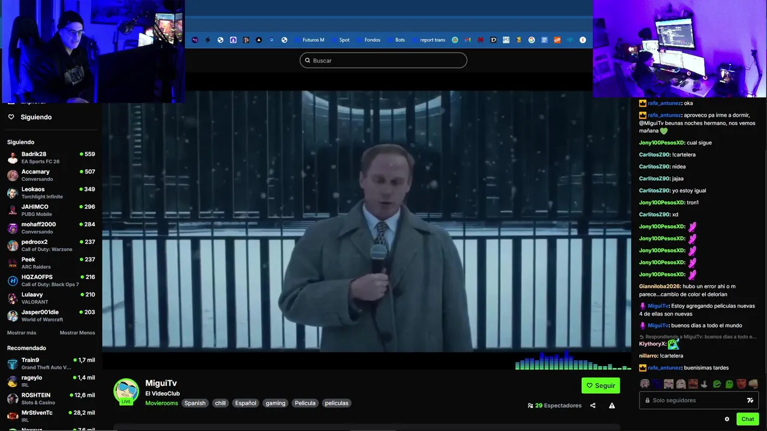Viewport: 767px width, 431px height.
Task: Open the lightning bolt bookmark icon
Action: (x=207, y=40)
